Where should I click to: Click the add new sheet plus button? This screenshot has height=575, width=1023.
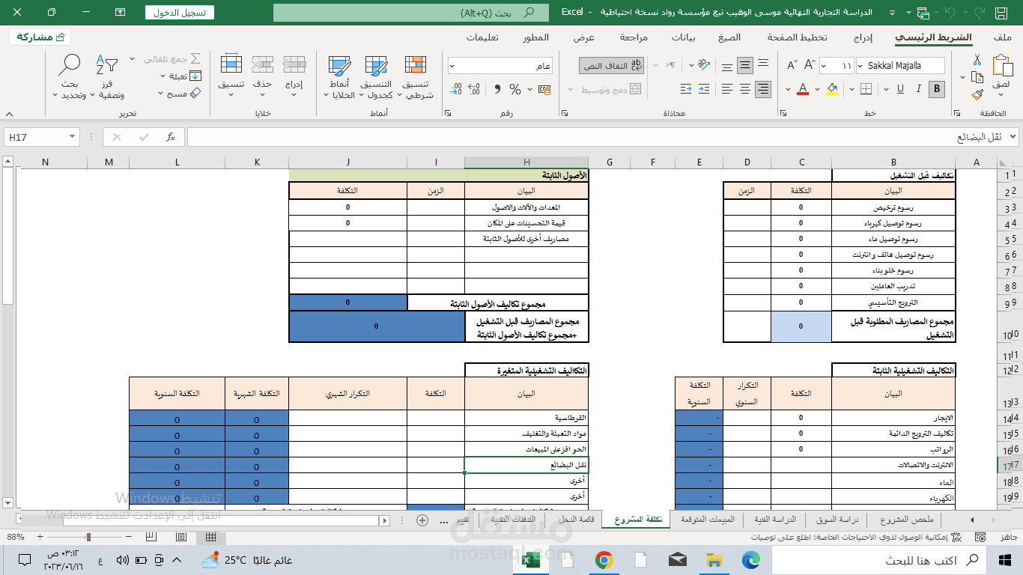[x=422, y=520]
